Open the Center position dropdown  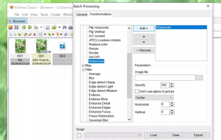point(154,98)
